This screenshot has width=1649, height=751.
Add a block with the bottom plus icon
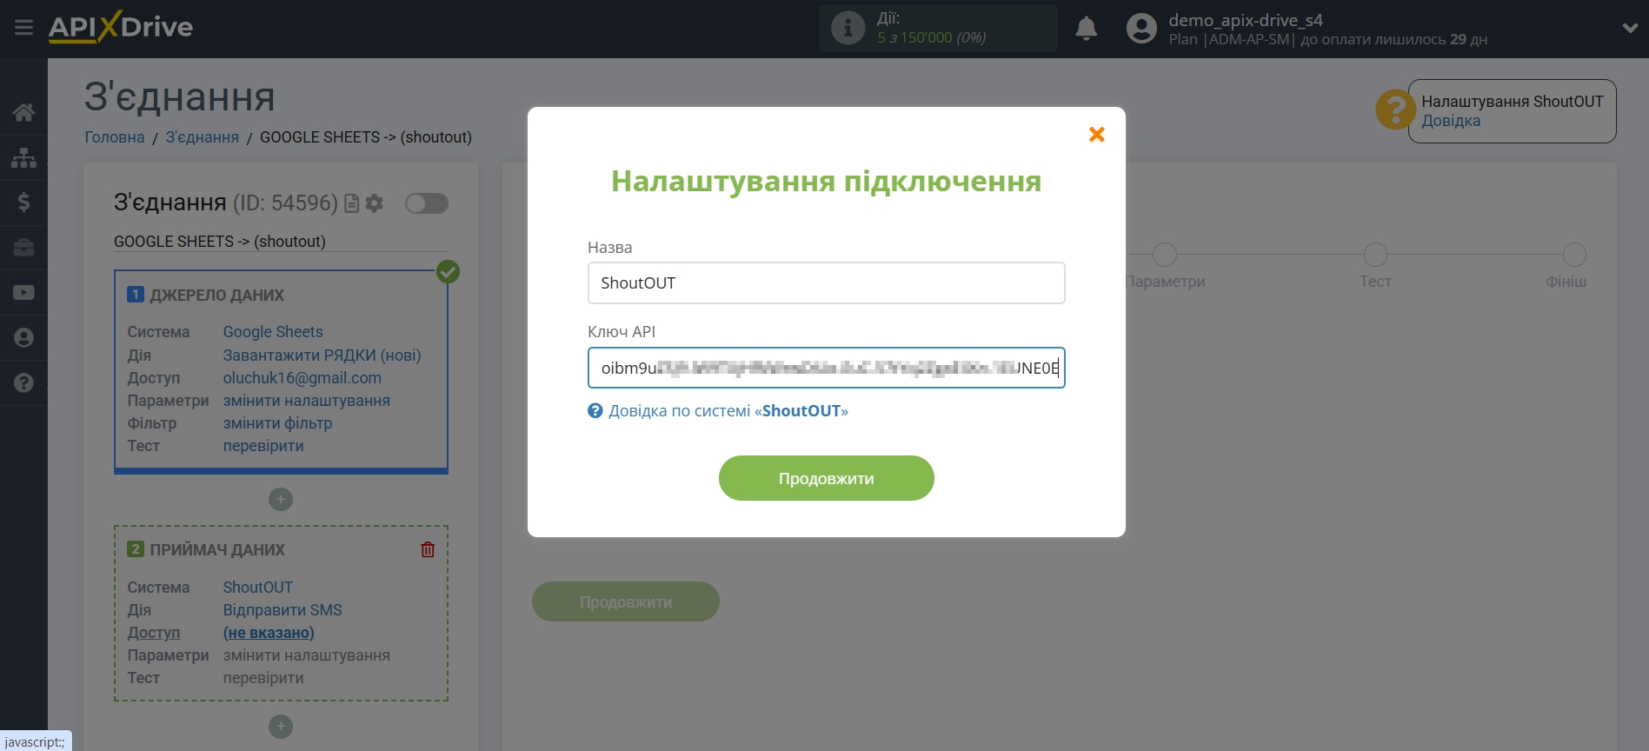pos(281,726)
